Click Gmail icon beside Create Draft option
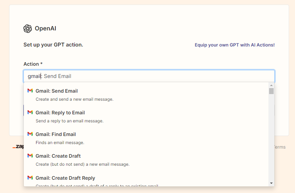The image size is (295, 193). pos(30,156)
